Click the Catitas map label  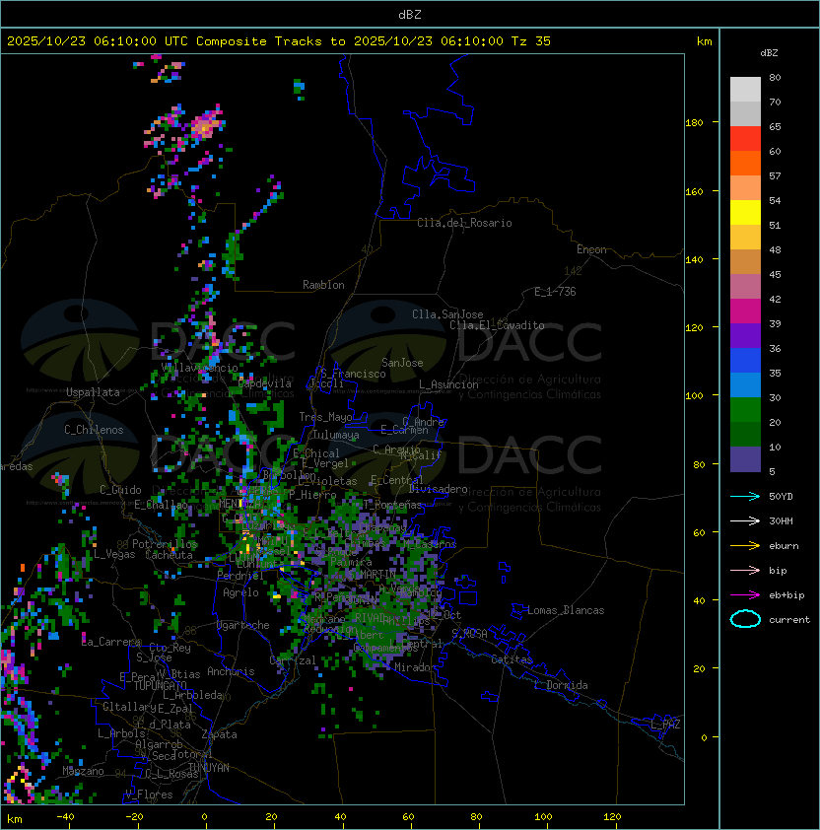coord(512,659)
